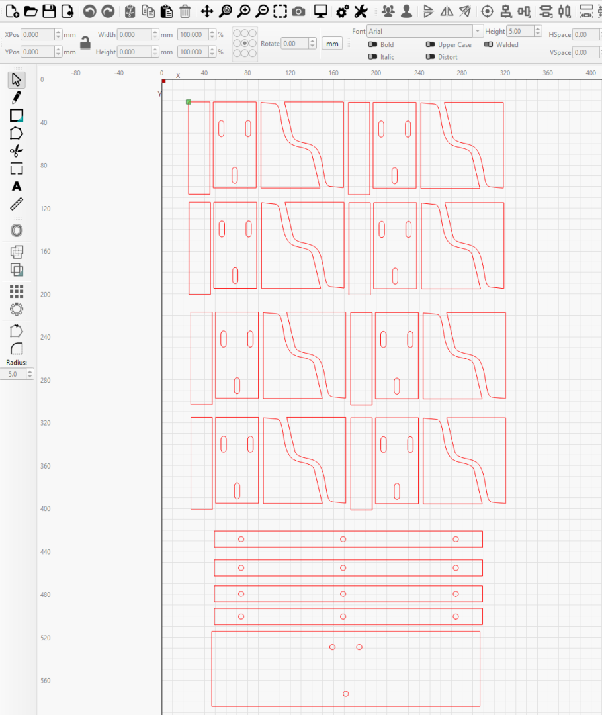Select the Create Text tool
This screenshot has width=602, height=715.
point(17,187)
